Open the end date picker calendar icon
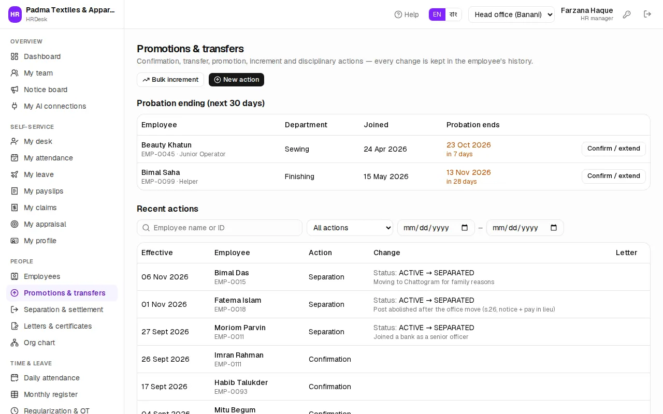 [554, 228]
